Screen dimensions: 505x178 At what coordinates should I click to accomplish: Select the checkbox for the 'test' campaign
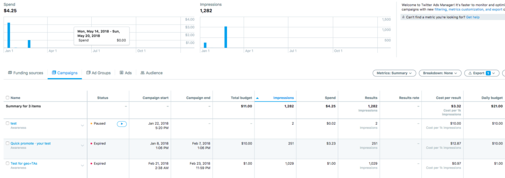point(8,123)
